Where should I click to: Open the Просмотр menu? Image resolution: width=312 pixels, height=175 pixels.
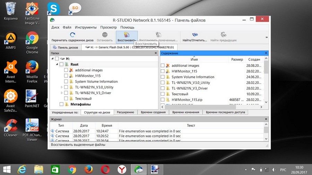tap(109, 27)
